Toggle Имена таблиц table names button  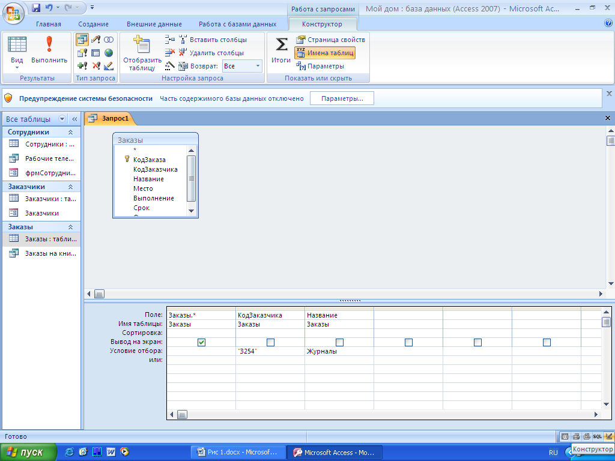(325, 53)
